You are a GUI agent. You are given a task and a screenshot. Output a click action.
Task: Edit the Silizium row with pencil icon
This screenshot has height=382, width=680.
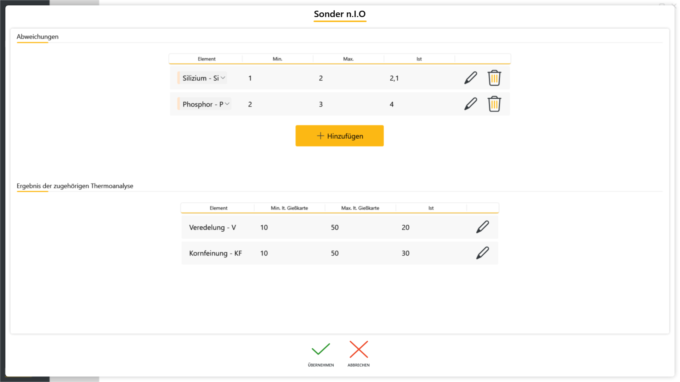[x=471, y=78]
